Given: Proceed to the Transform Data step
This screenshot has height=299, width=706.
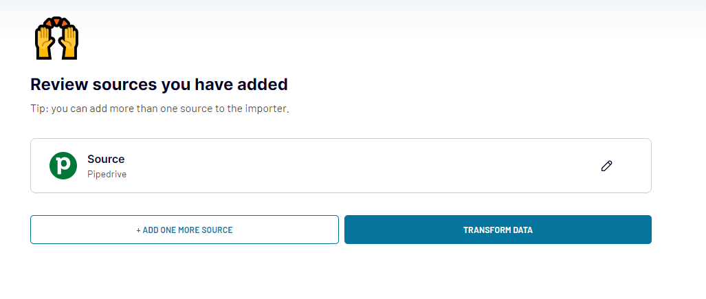Looking at the screenshot, I should (498, 230).
